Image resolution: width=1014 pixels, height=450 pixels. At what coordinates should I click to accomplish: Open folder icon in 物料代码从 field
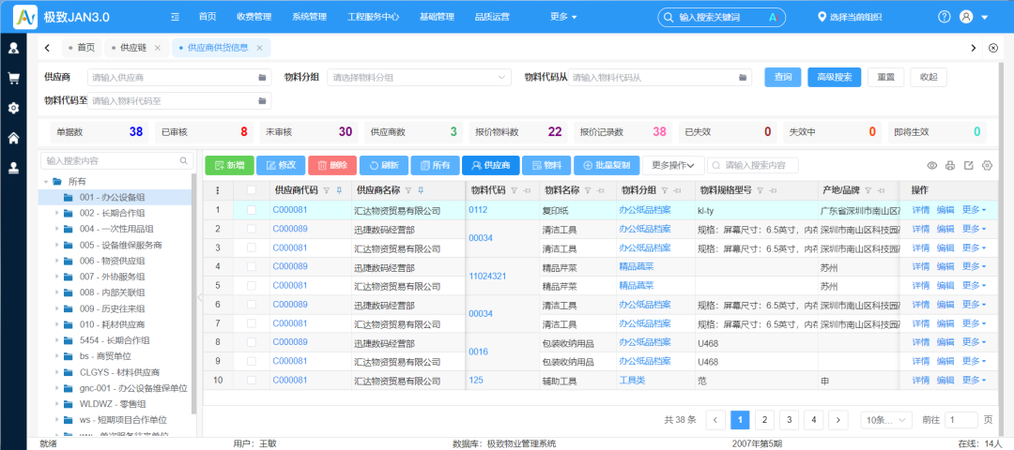[743, 78]
